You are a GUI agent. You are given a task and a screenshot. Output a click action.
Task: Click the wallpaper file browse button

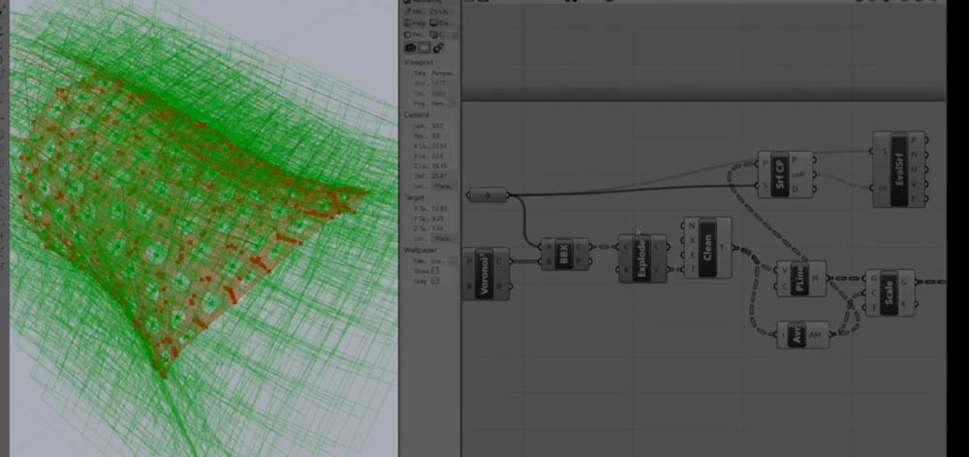(x=453, y=261)
